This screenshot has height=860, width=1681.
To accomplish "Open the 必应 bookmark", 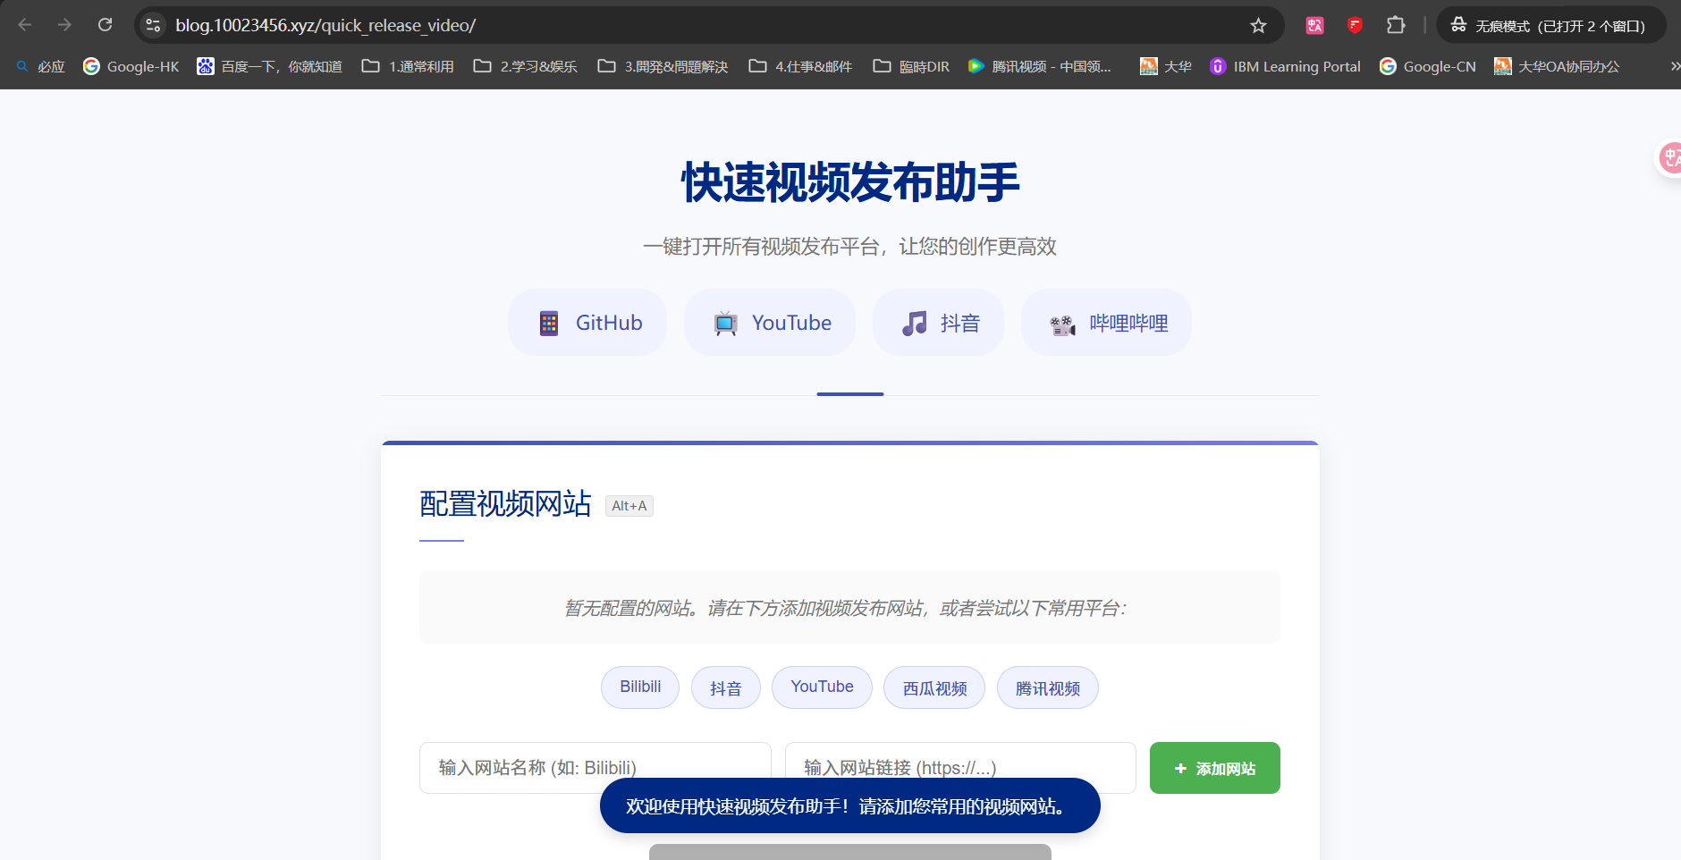I will (x=41, y=66).
